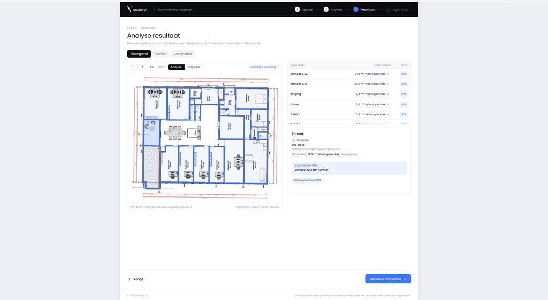Click the 21,5 m² vloeroppervlak field
The image size is (548, 300).
[372, 74]
